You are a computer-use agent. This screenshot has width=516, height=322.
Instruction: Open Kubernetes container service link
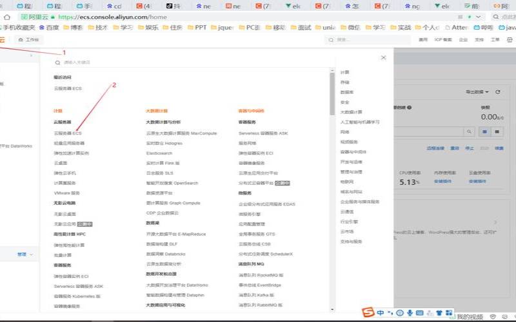[x=77, y=296]
